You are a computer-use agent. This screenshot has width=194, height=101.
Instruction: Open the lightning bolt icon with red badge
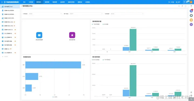(x=191, y=11)
